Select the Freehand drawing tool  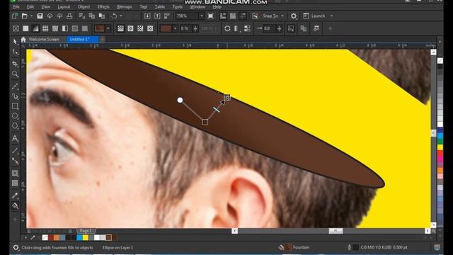pos(15,86)
